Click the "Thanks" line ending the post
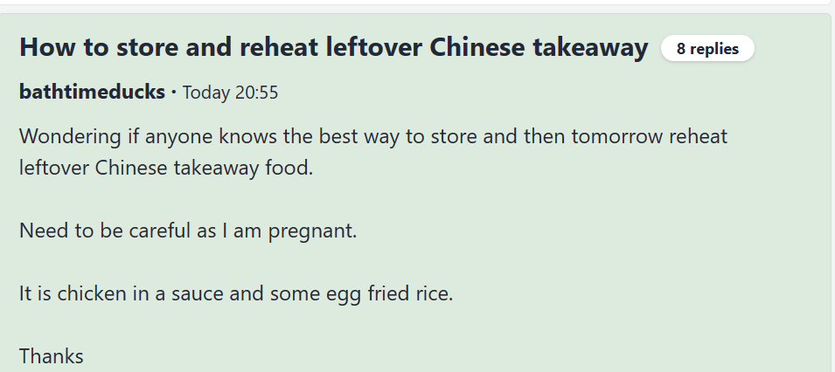The width and height of the screenshot is (835, 372). coord(51,355)
